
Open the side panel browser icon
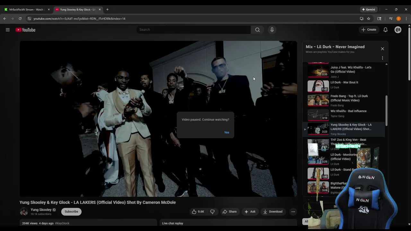pyautogui.click(x=379, y=19)
